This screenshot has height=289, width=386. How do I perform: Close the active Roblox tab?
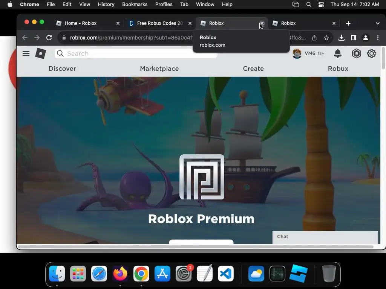(262, 23)
